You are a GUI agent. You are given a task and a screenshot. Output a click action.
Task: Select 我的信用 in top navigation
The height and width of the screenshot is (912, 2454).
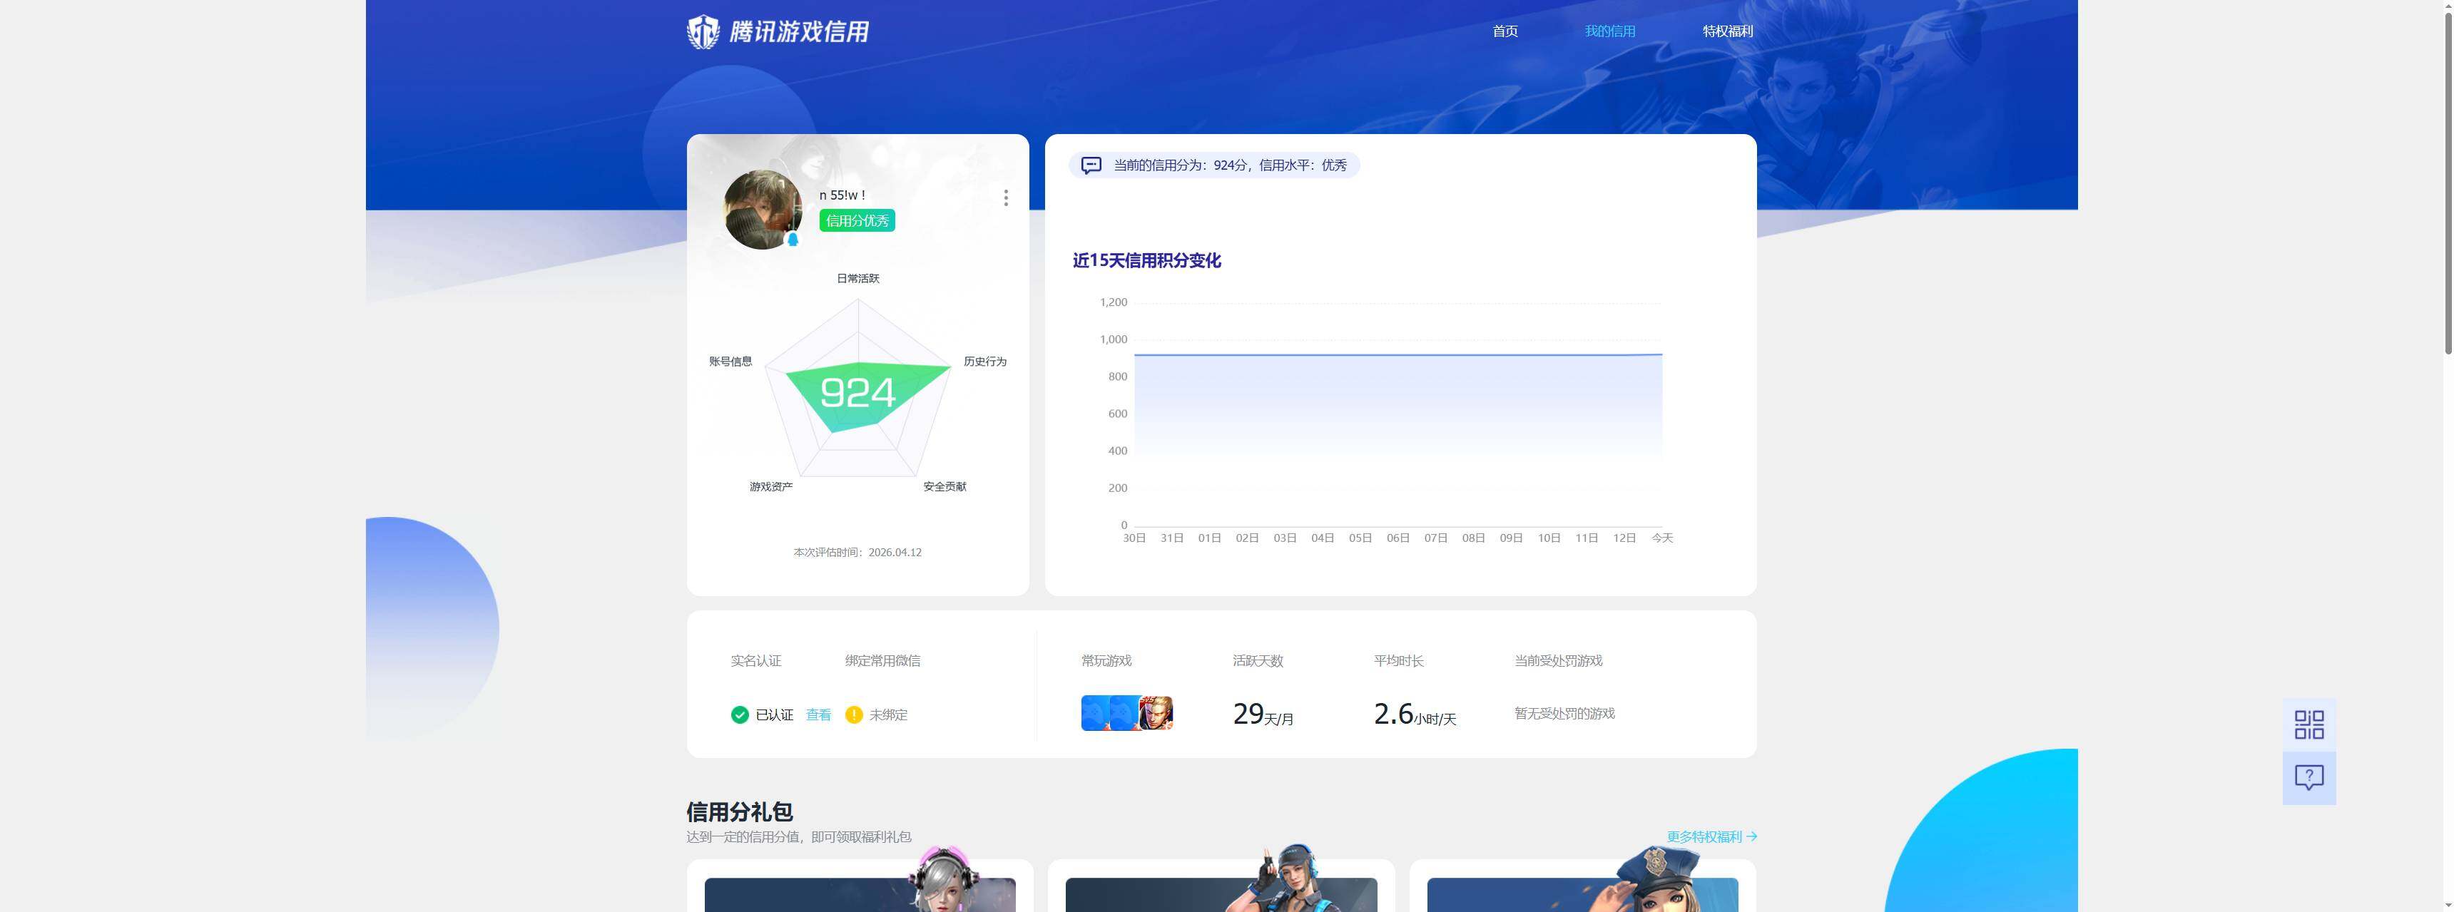pyautogui.click(x=1610, y=31)
